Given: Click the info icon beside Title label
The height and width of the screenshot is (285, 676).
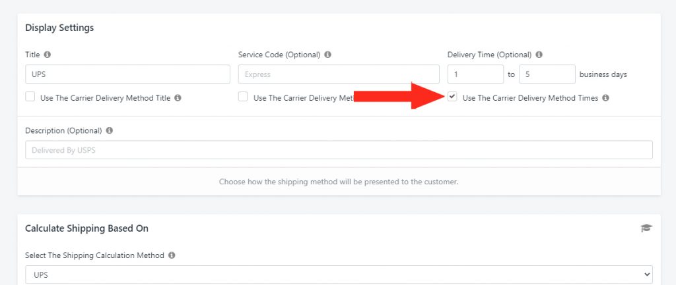Looking at the screenshot, I should (48, 55).
